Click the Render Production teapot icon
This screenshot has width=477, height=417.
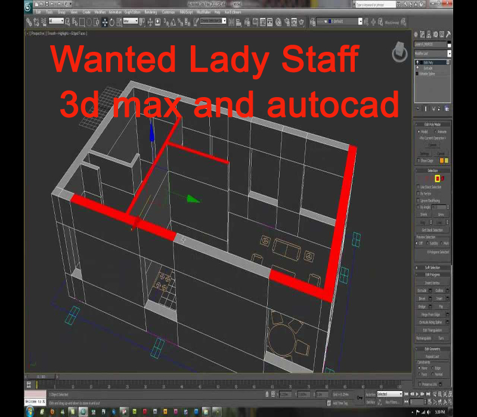tap(302, 22)
